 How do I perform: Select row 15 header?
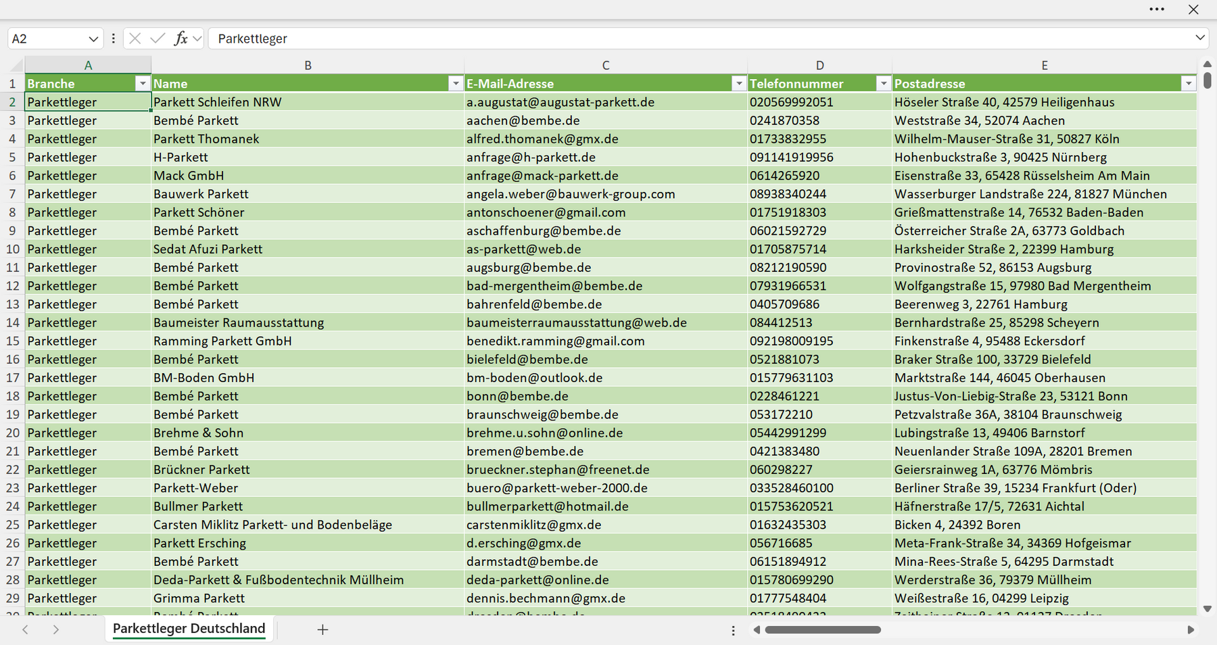pyautogui.click(x=12, y=341)
